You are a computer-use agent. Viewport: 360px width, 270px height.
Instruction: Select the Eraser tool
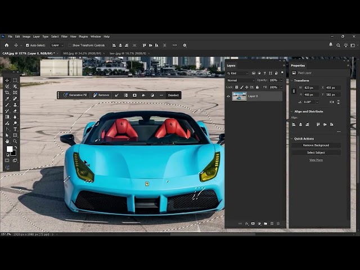tap(15, 111)
